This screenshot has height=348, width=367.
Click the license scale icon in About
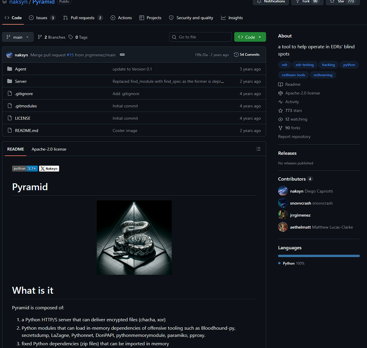(x=281, y=93)
